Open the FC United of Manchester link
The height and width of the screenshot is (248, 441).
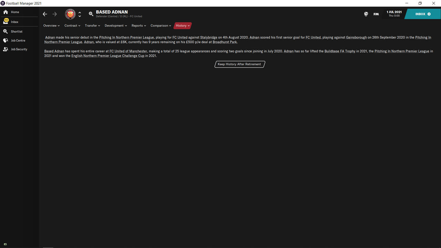coord(128,51)
